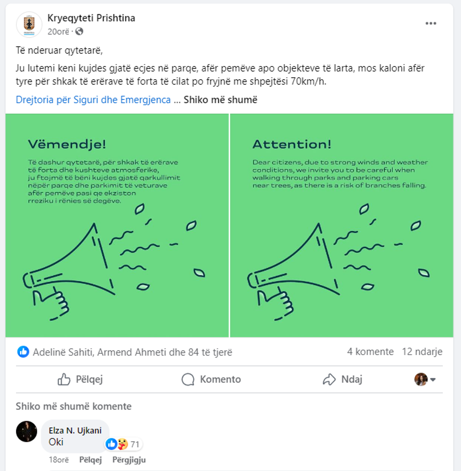Screen dimensions: 461x471
Task: Expand Shiko më shumë komente
Action: coord(73,406)
